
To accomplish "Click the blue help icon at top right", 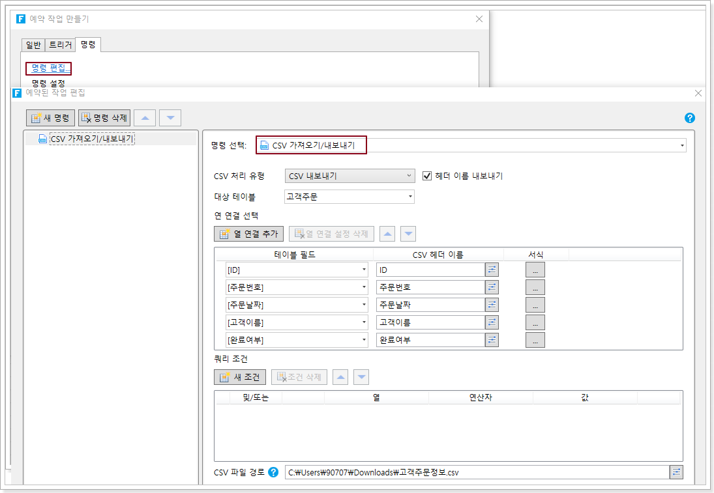I will (x=690, y=118).
